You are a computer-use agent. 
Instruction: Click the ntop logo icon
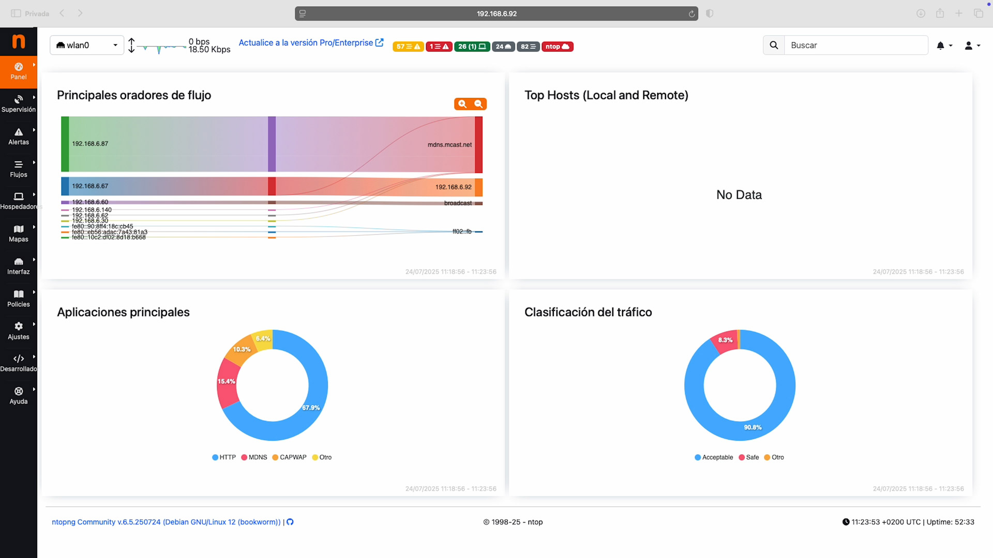[19, 41]
